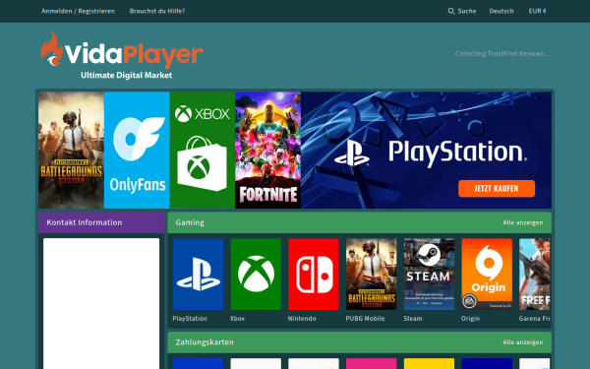
Task: Open the Brauchst du Hilfe? link
Action: (157, 11)
